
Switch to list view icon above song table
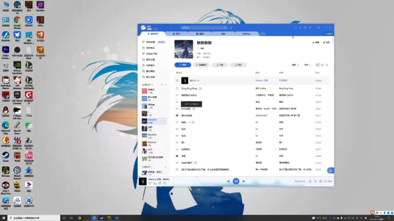[317, 65]
